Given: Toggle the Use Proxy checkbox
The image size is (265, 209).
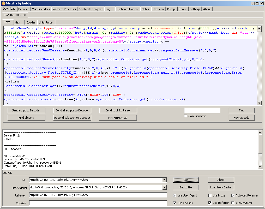Looking at the screenshot, I should [210, 195].
